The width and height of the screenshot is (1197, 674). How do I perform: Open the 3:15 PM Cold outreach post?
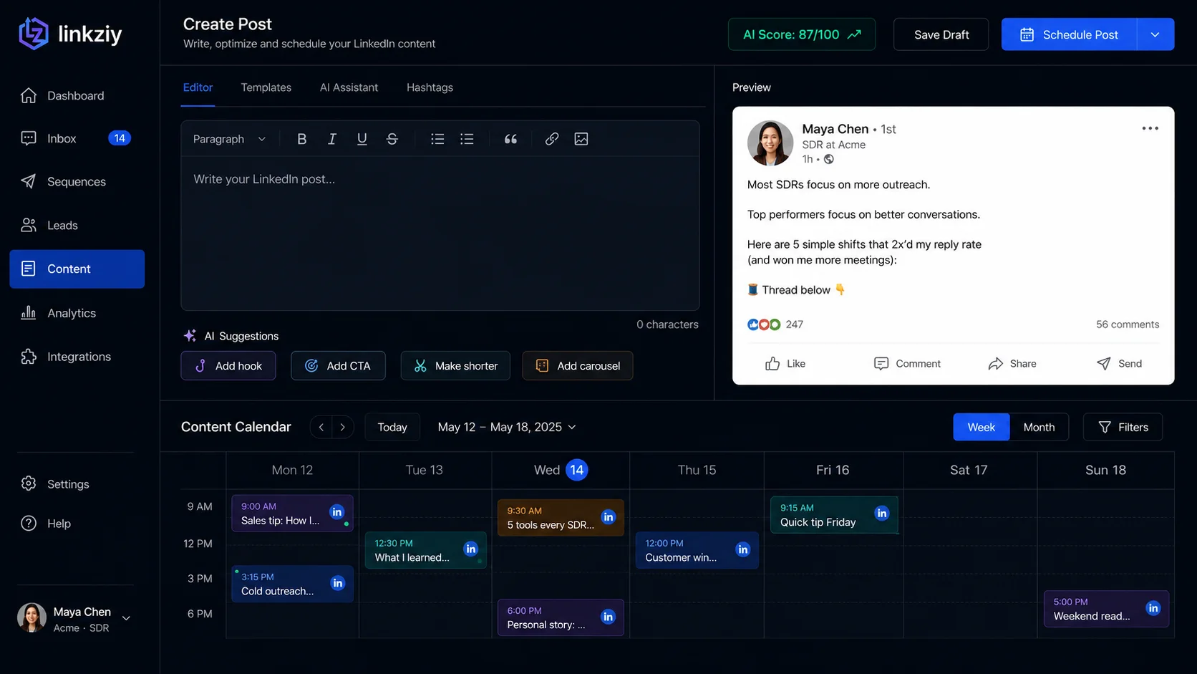292,584
